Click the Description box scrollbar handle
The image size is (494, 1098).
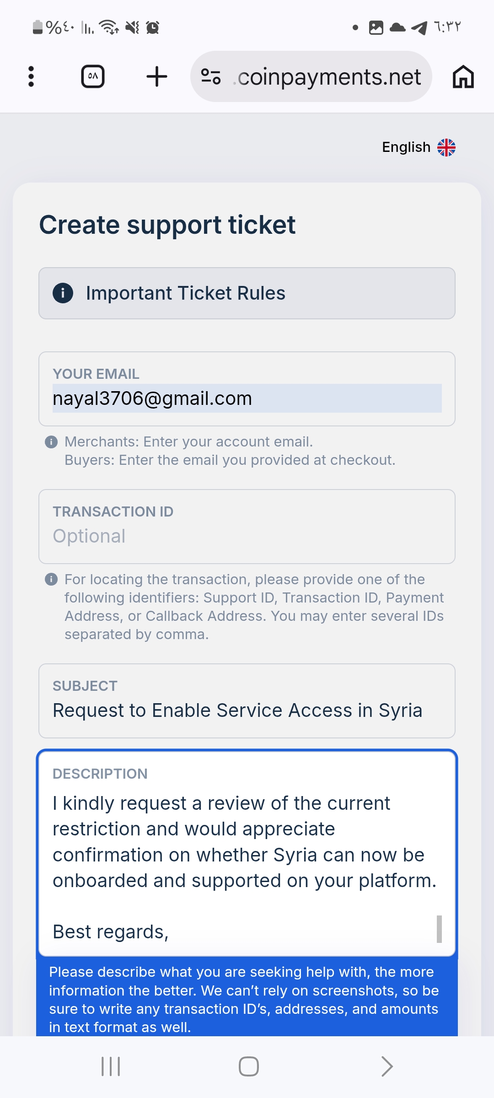point(439,929)
